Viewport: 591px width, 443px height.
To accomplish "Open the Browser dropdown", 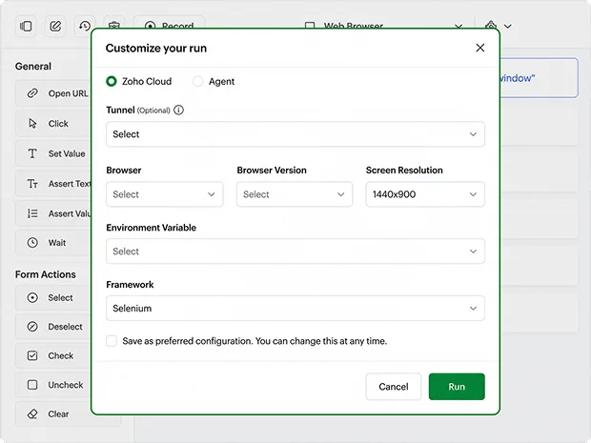I will pos(164,194).
